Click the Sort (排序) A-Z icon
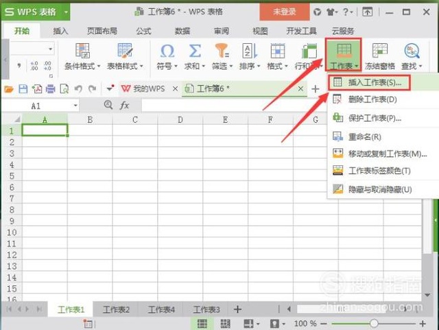This screenshot has height=330, width=439. coord(250,51)
